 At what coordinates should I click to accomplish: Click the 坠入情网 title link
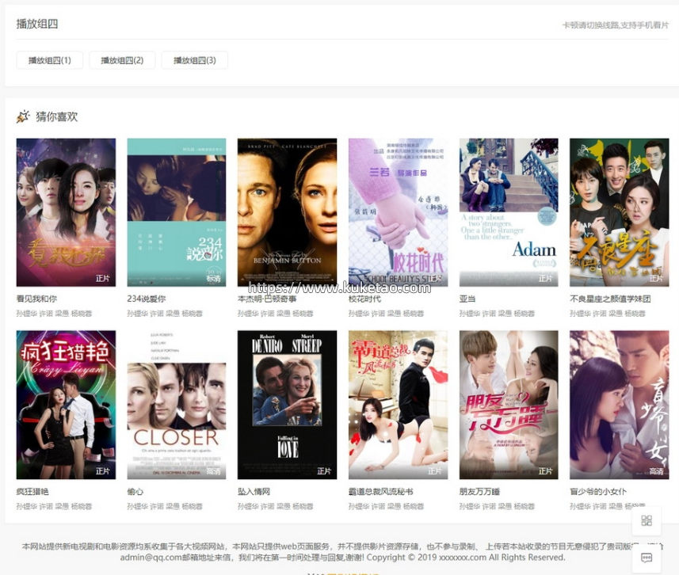tap(254, 491)
